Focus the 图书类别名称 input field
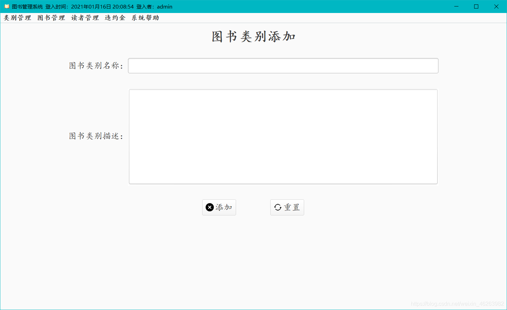Screen dimensions: 507x310 [283, 66]
